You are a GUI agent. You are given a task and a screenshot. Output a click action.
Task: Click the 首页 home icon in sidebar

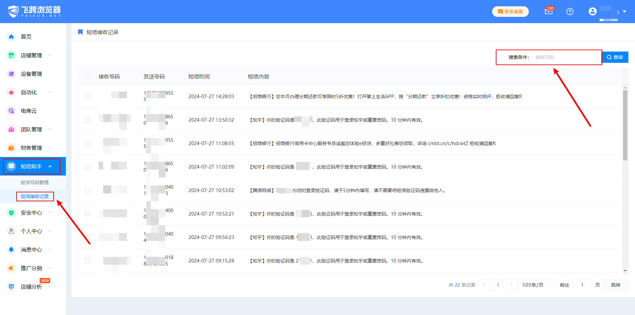tap(11, 37)
